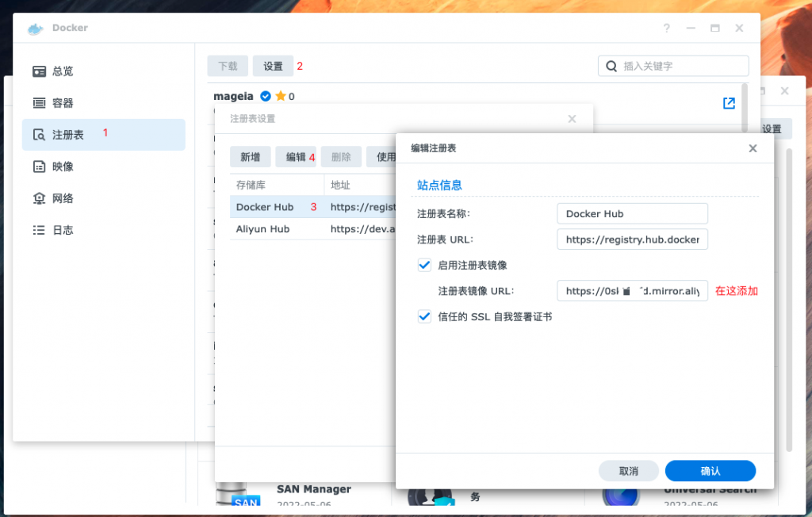Select 注册表 registry in sidebar
This screenshot has width=812, height=517.
click(104, 135)
